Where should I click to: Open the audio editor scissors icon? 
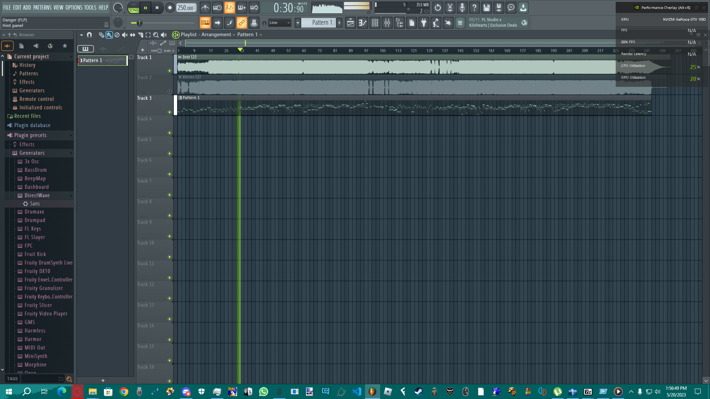tap(450, 7)
